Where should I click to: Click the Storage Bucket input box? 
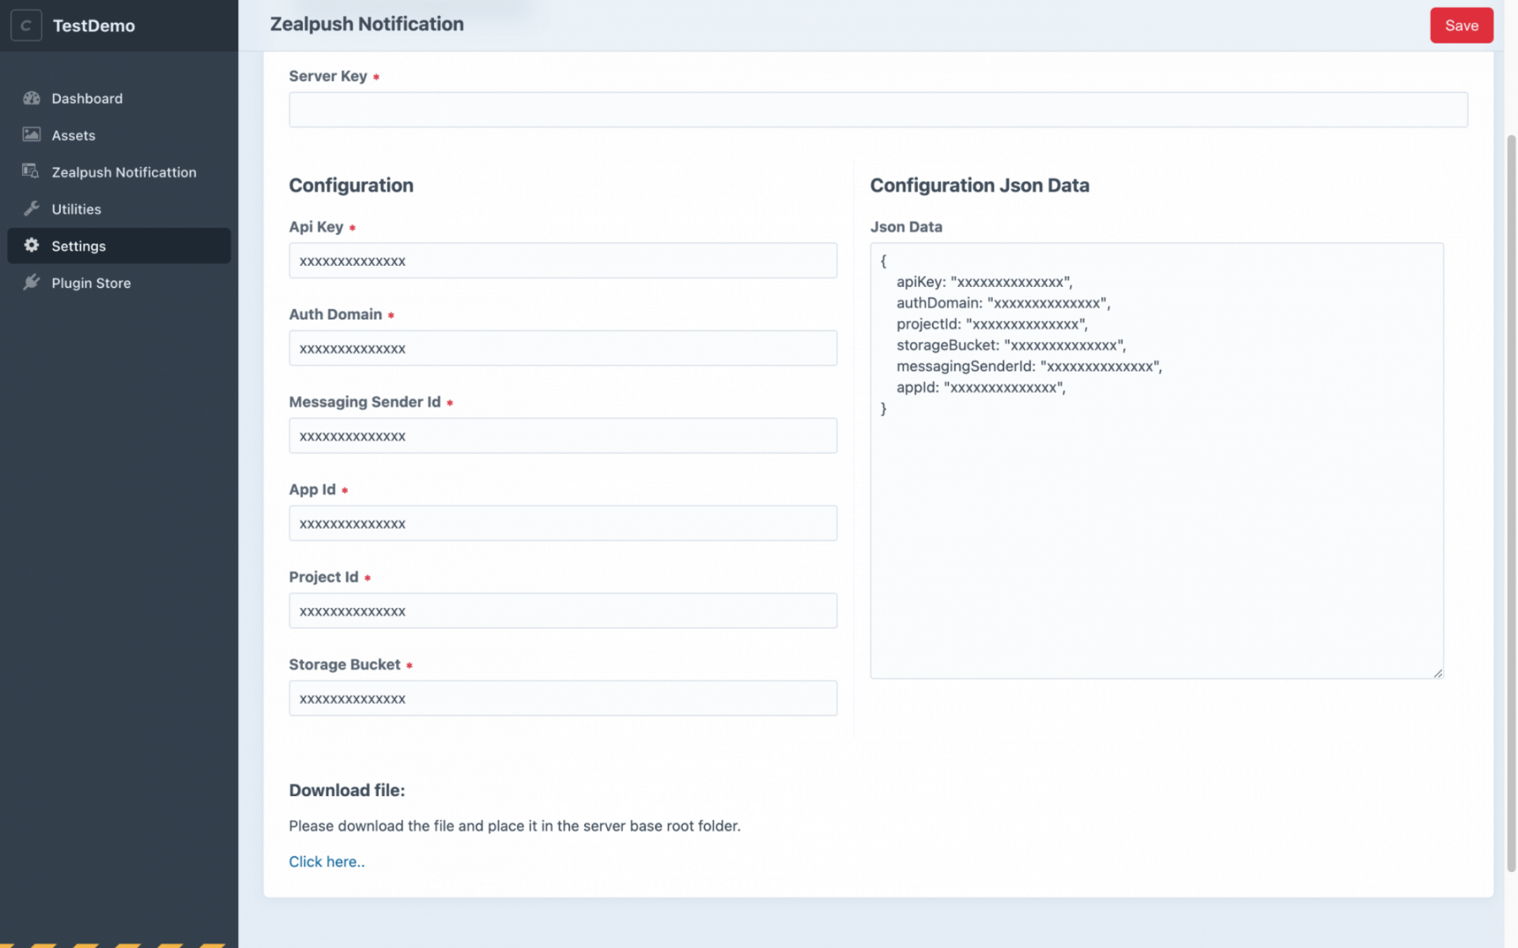coord(562,698)
